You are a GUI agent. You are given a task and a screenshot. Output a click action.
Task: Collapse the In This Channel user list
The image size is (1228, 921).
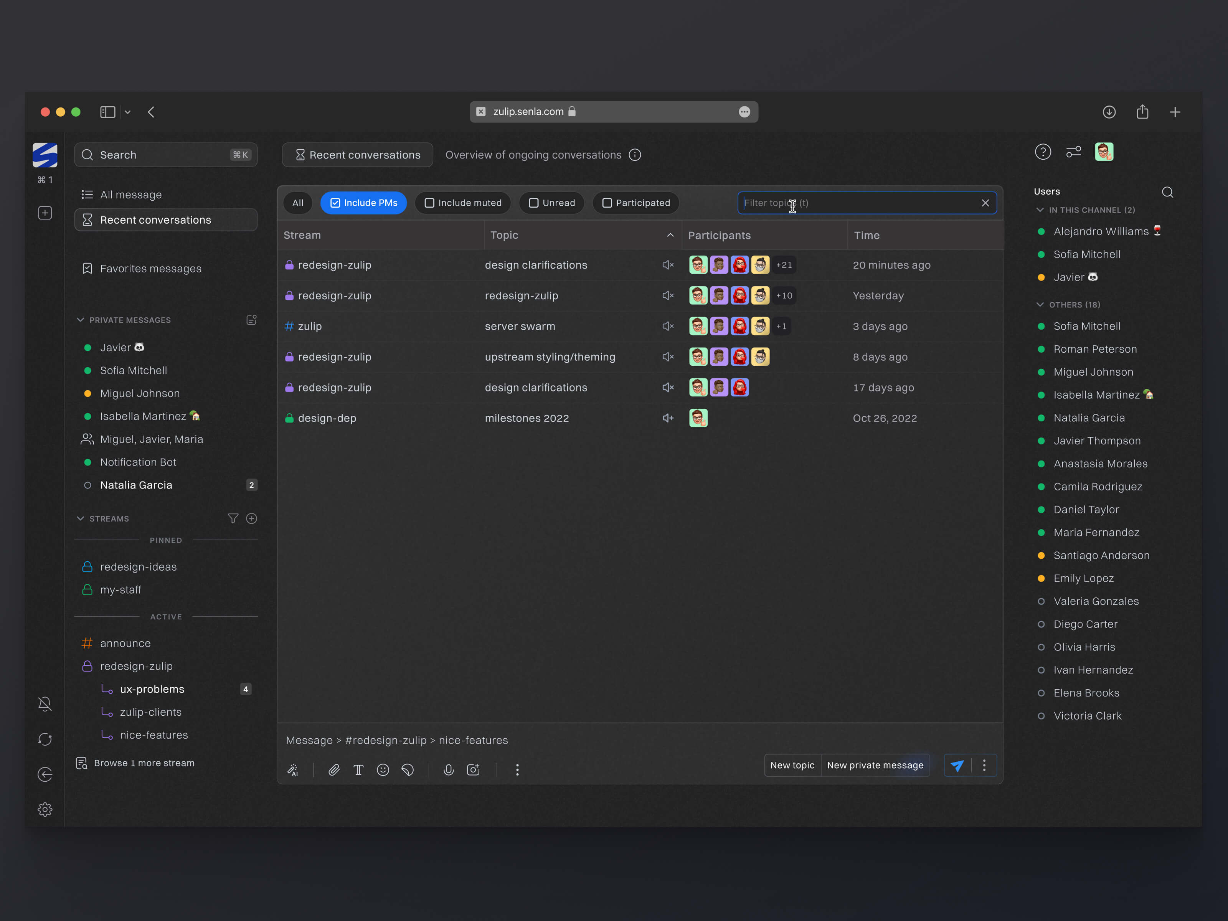(1040, 210)
